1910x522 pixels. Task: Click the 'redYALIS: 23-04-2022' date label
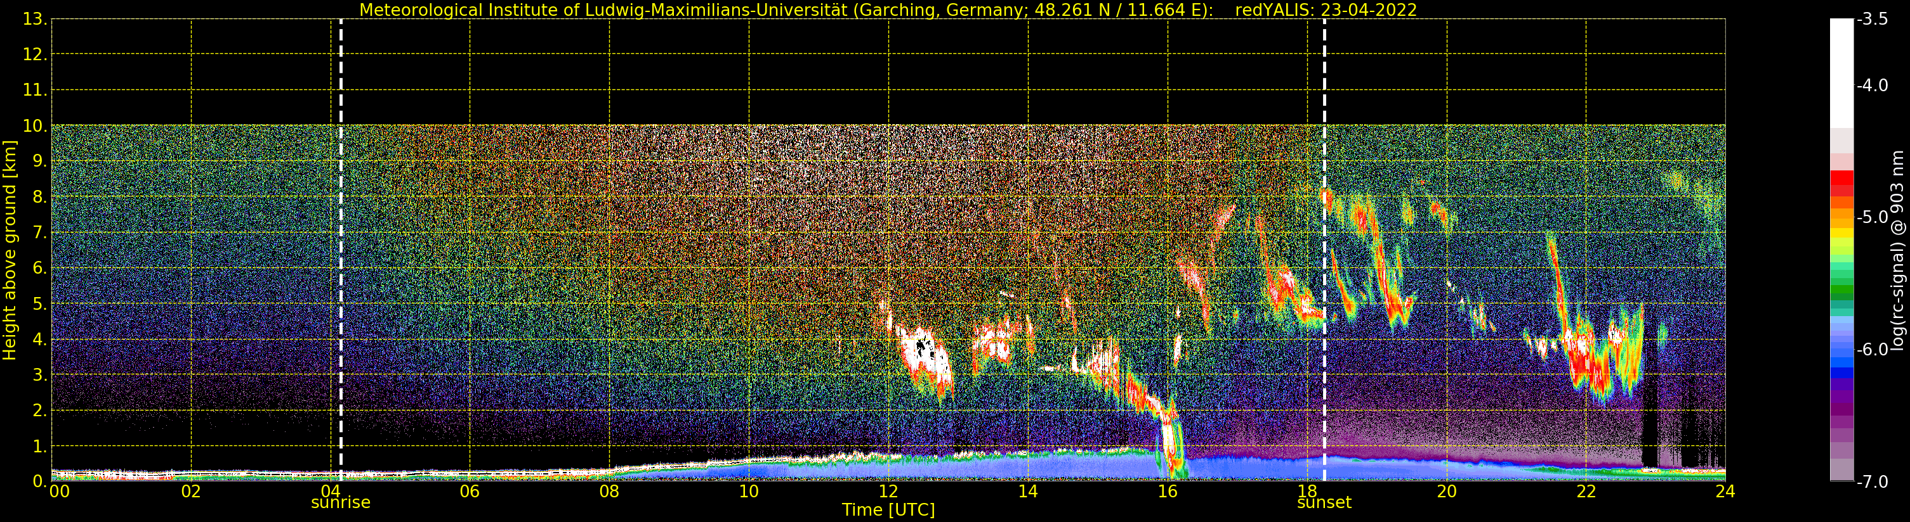(1326, 10)
